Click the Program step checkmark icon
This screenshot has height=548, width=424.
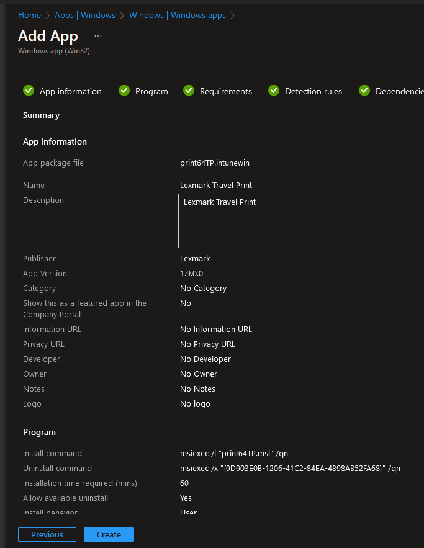point(124,91)
